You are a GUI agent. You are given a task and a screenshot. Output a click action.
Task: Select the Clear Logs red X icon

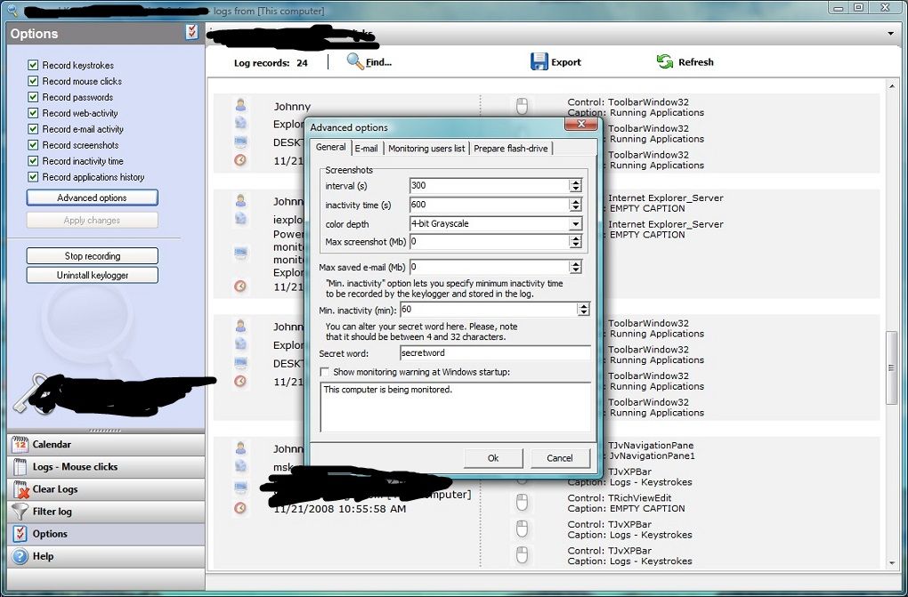pyautogui.click(x=20, y=489)
